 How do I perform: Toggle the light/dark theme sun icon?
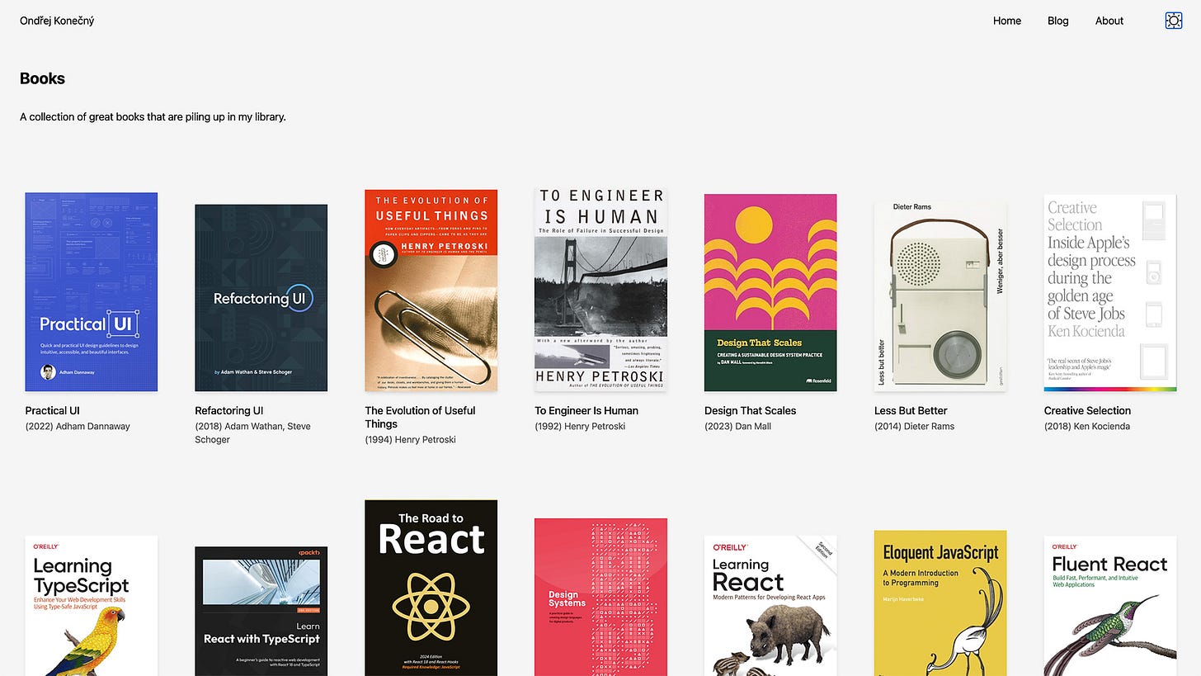click(x=1174, y=21)
